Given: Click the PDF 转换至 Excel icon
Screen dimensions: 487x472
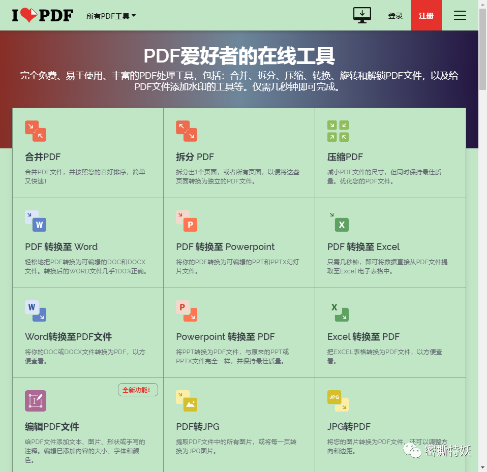Looking at the screenshot, I should 338,221.
